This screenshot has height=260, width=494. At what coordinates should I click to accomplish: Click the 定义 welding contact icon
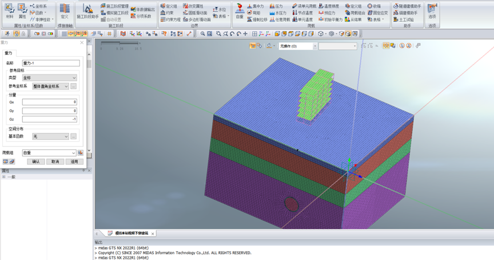click(x=65, y=11)
